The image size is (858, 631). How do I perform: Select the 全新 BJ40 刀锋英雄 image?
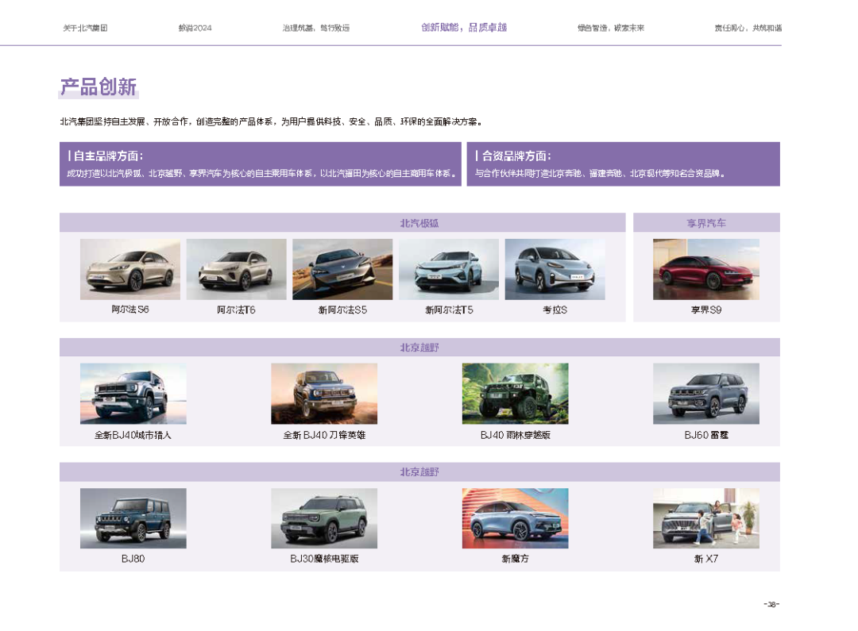(x=324, y=394)
